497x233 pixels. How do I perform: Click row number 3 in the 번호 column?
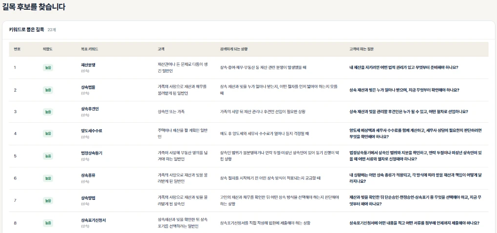tap(15, 112)
